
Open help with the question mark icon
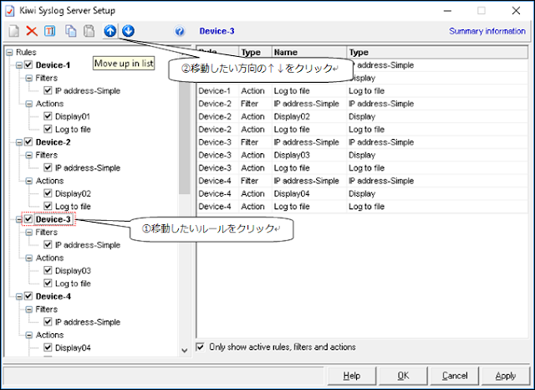tap(180, 32)
